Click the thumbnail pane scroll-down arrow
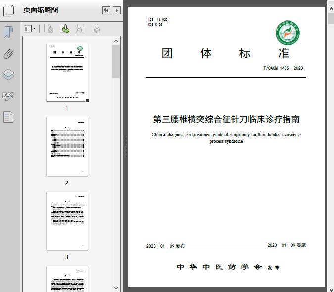 116,288
